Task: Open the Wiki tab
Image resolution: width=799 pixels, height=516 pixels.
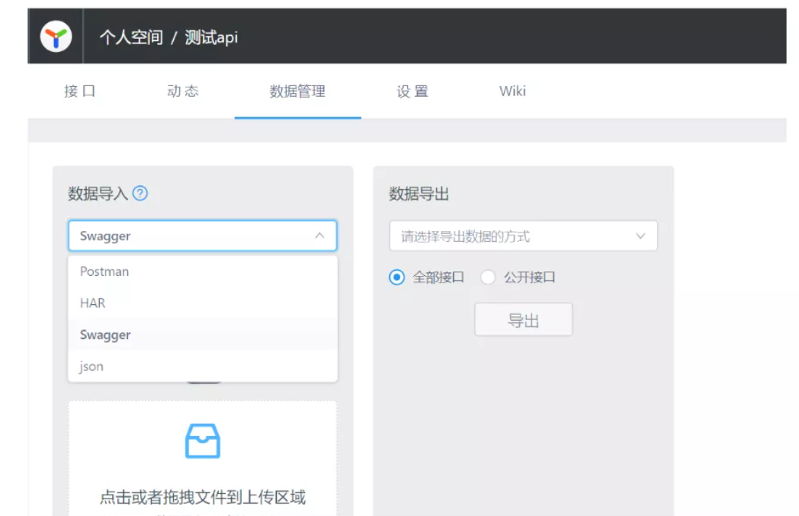Action: point(512,91)
